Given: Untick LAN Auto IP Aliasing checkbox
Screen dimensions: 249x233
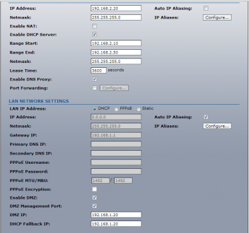Looking at the screenshot, I should (x=206, y=117).
